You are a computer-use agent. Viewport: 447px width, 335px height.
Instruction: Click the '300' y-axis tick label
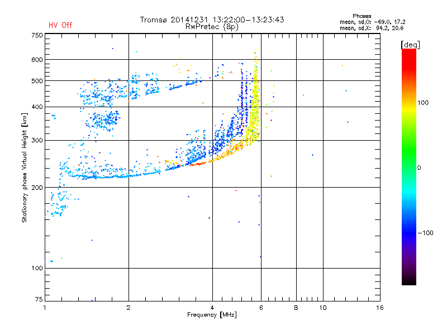[x=37, y=141]
